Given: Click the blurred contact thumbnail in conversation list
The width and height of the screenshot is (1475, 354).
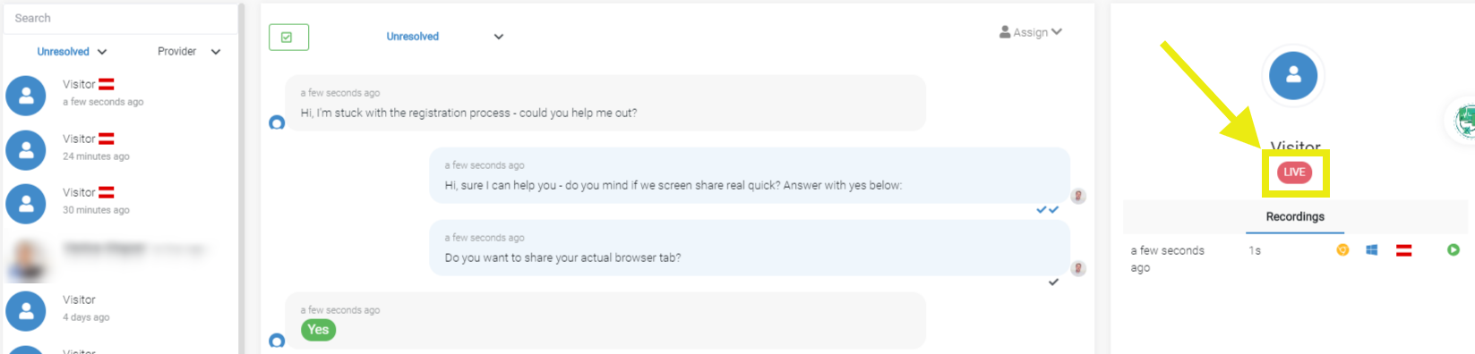Looking at the screenshot, I should [27, 257].
